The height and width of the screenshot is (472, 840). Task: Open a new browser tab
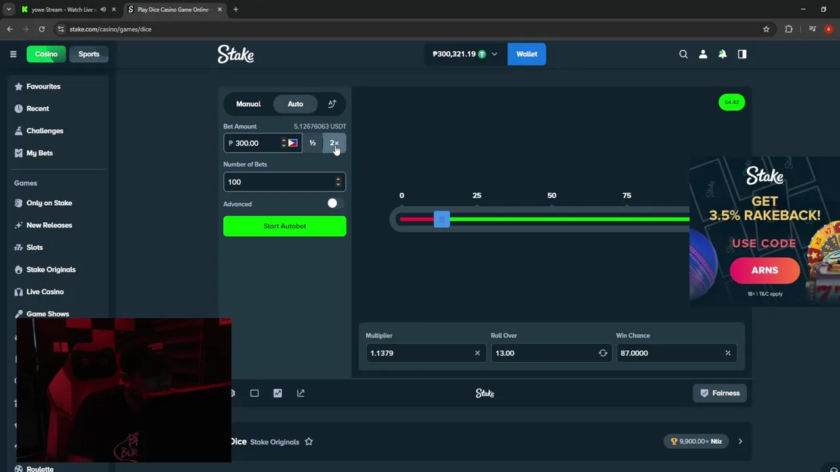pyautogui.click(x=236, y=9)
